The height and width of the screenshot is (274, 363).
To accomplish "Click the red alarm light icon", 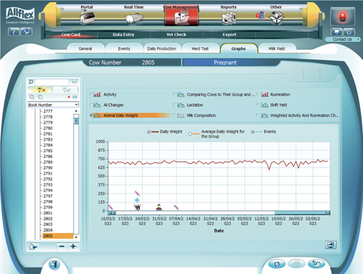I will tap(343, 16).
